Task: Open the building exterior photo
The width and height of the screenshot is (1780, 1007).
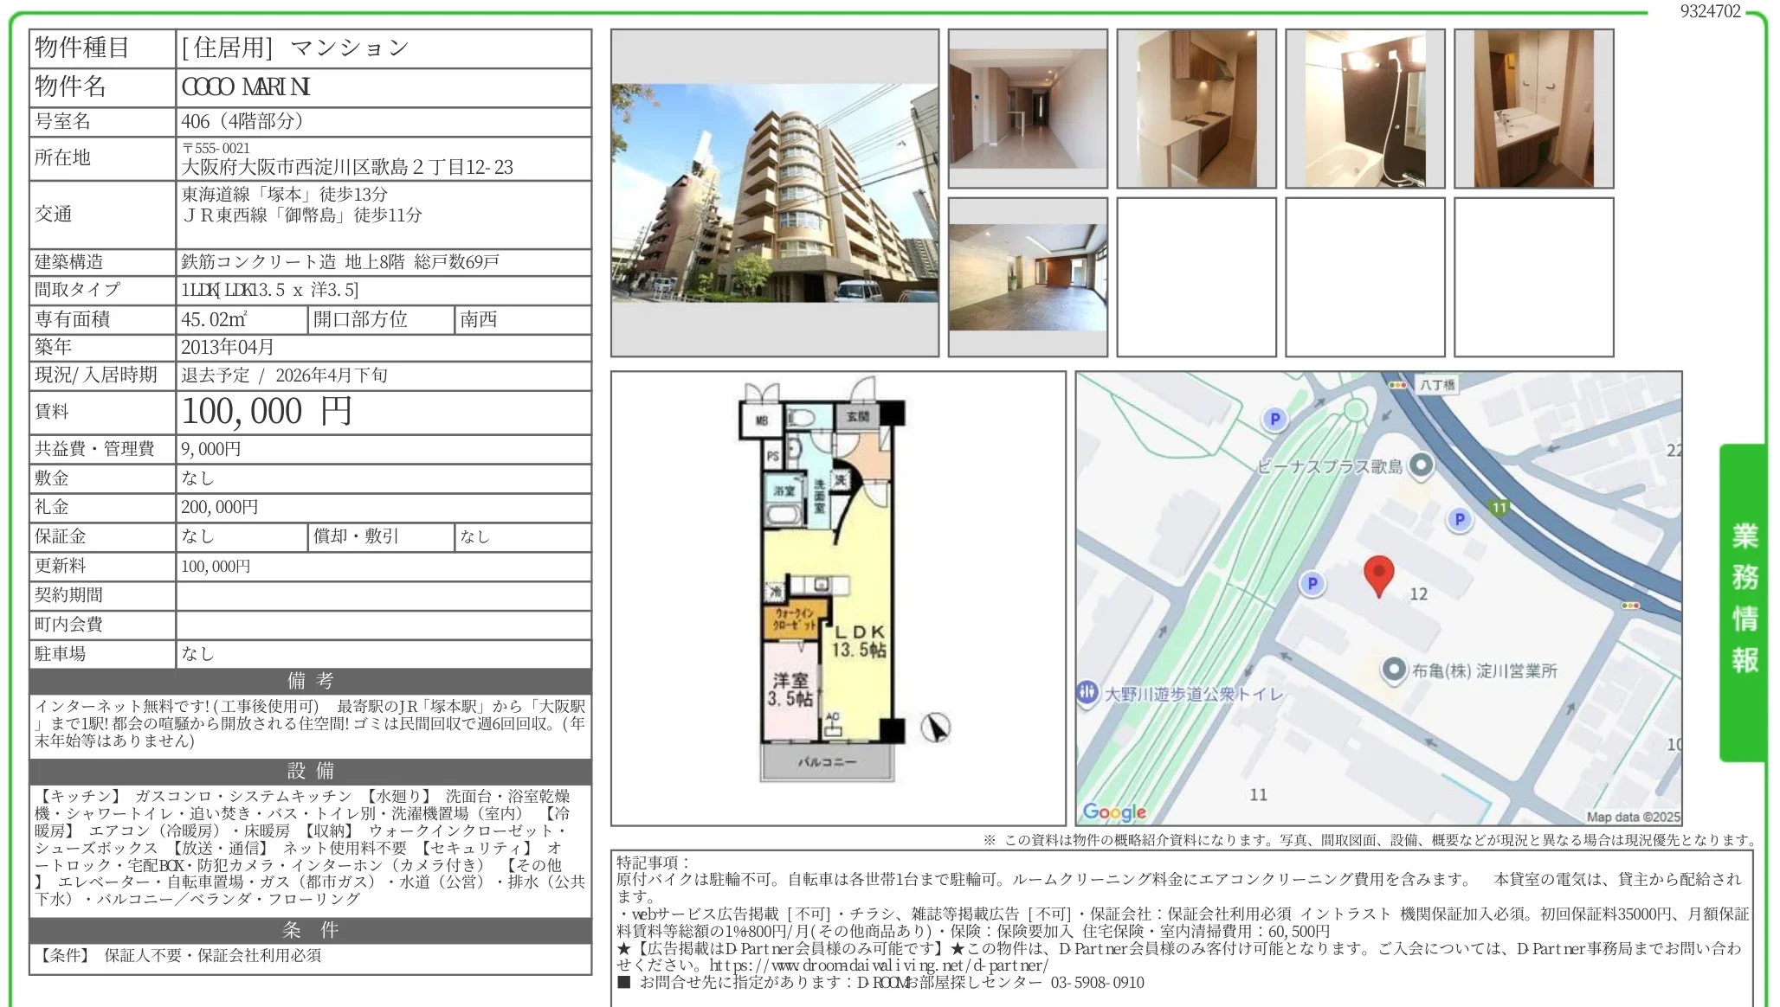Action: pos(774,193)
